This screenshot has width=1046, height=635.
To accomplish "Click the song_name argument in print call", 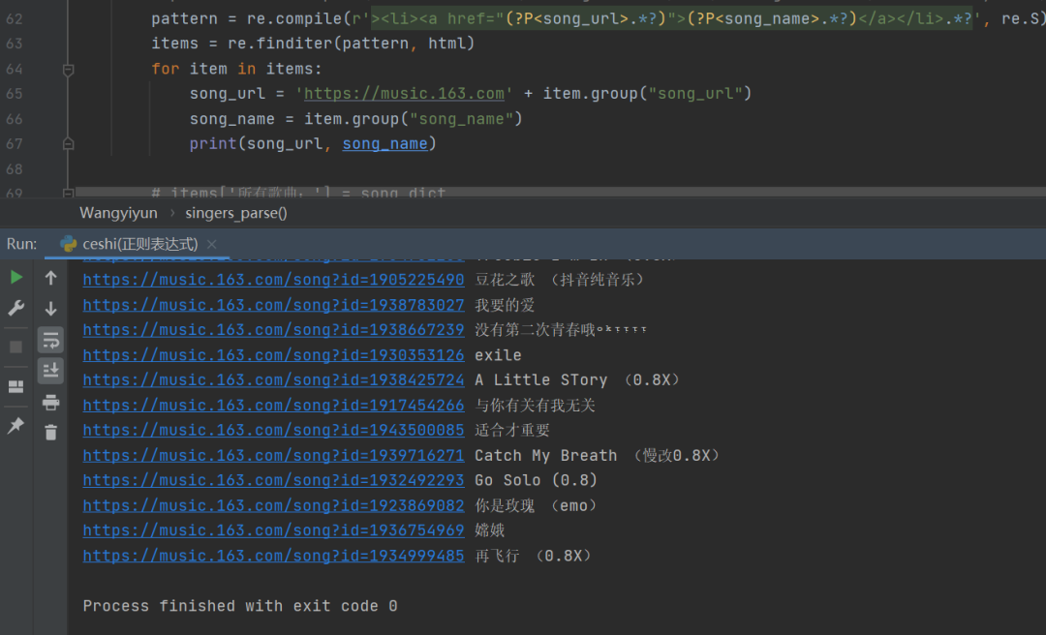I will 385,143.
